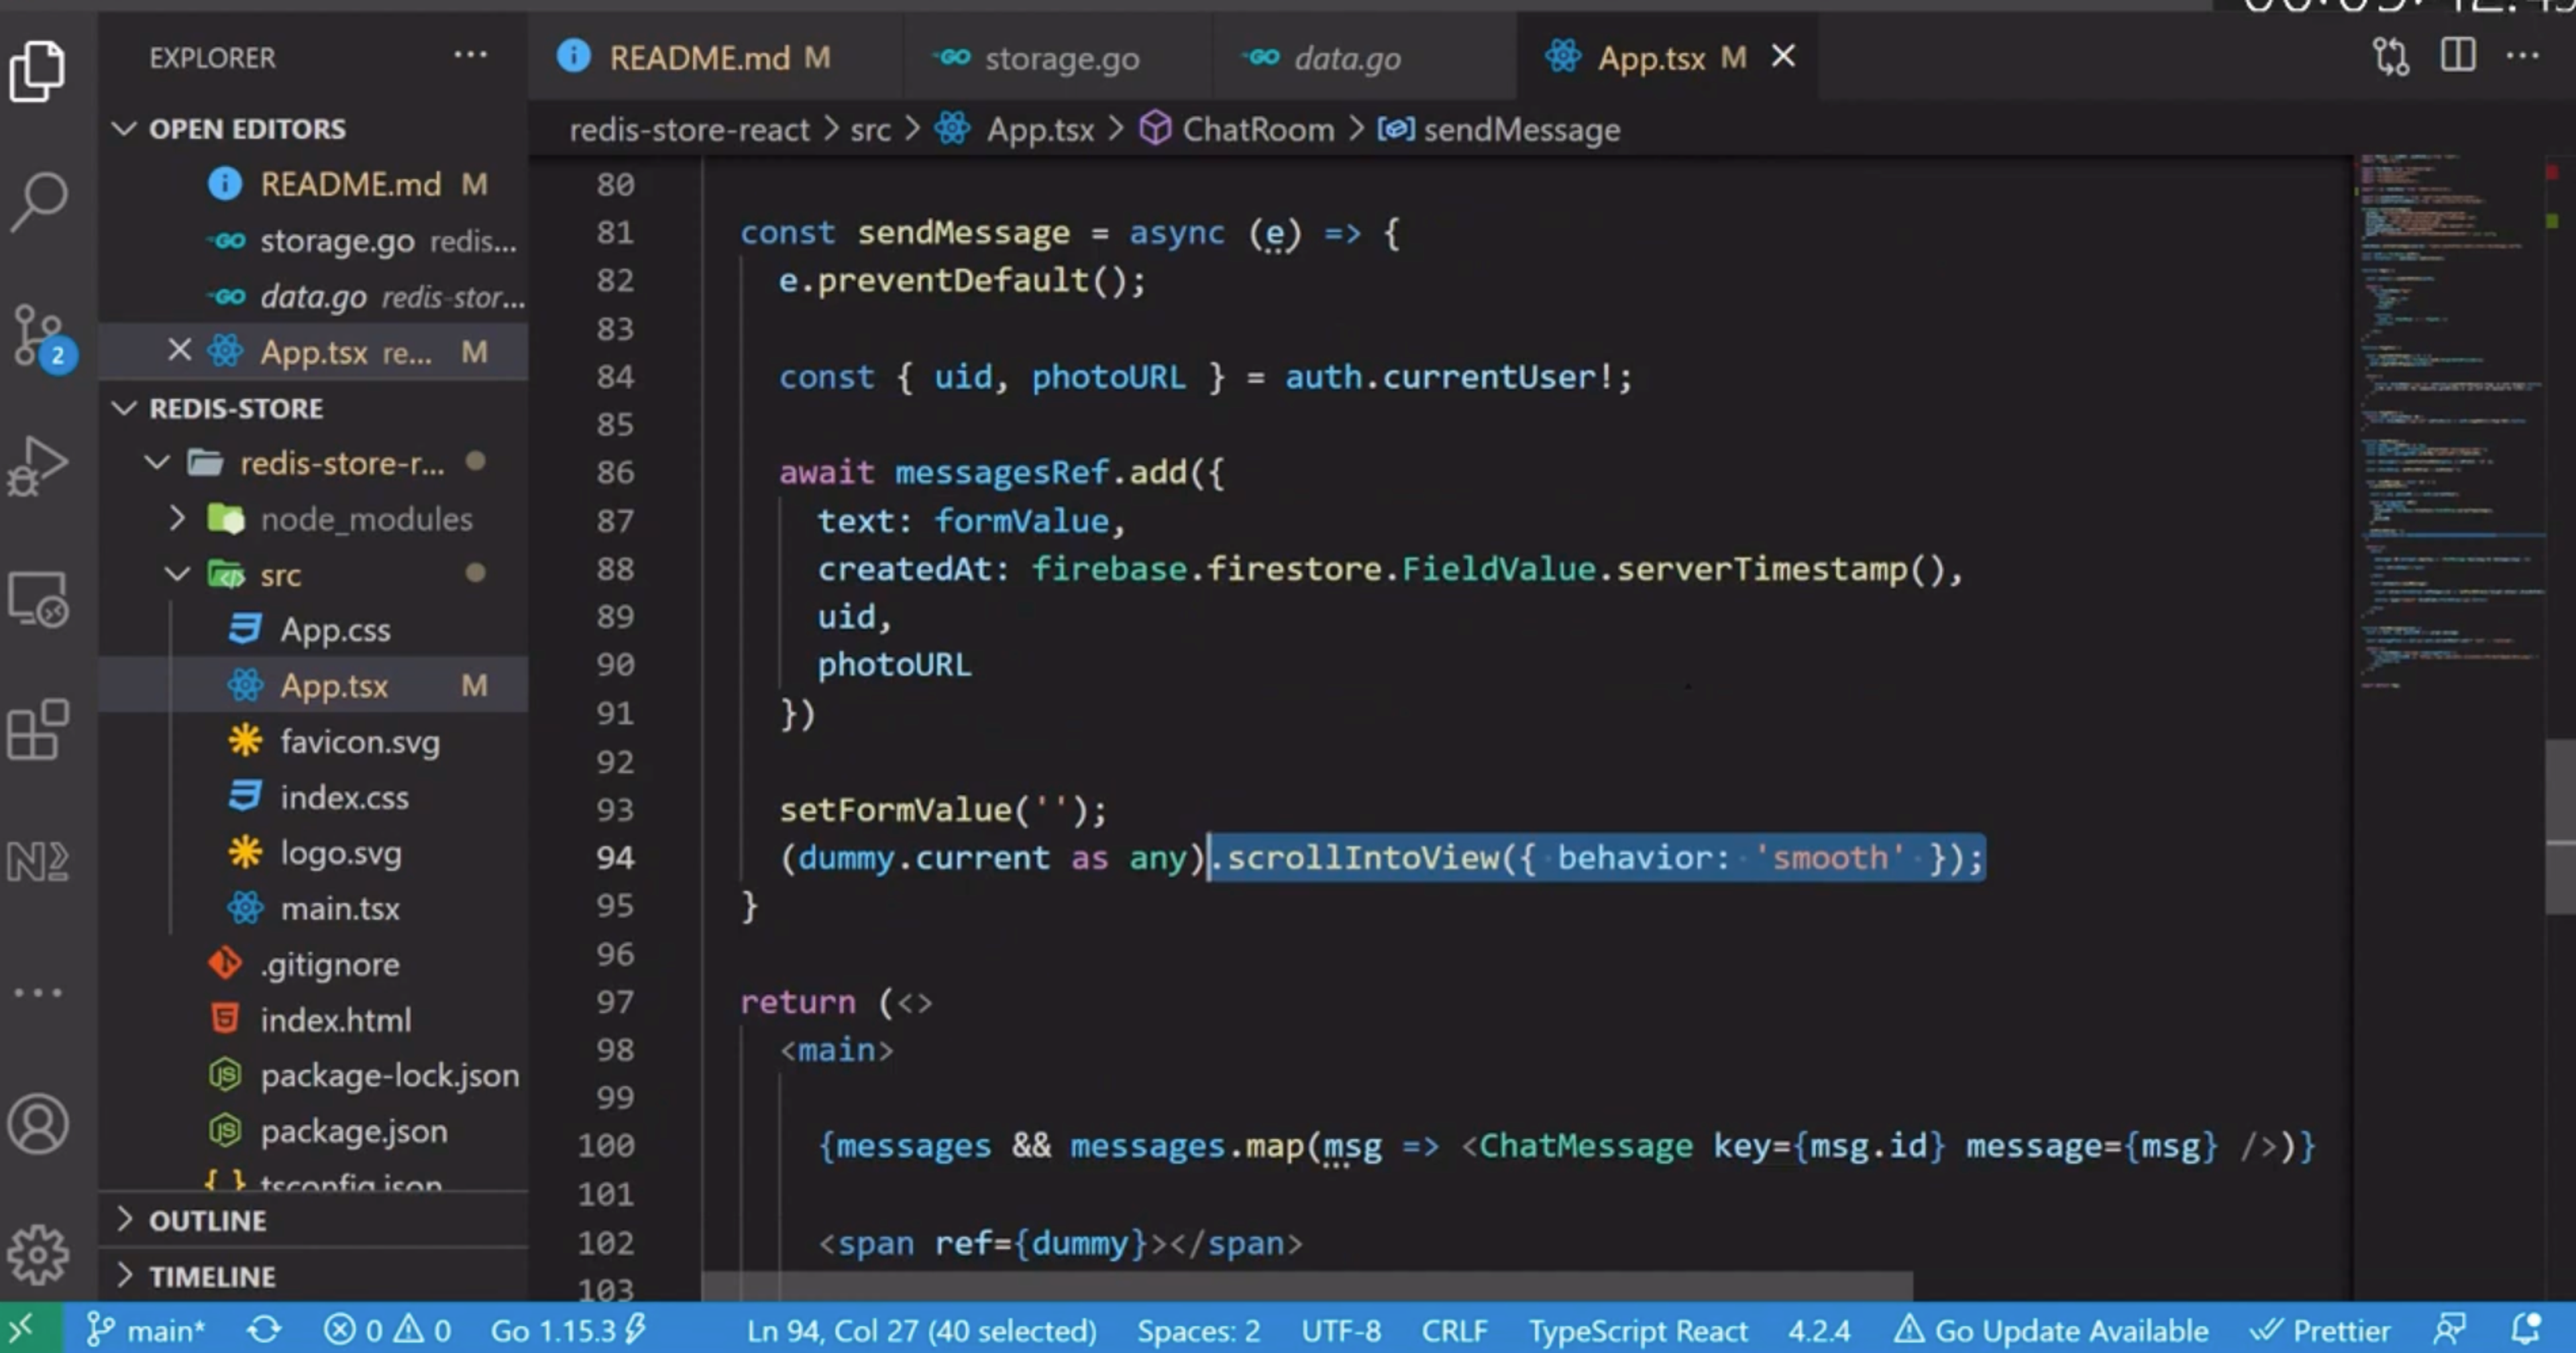
Task: Switch to the storage.go tab
Action: [1061, 58]
